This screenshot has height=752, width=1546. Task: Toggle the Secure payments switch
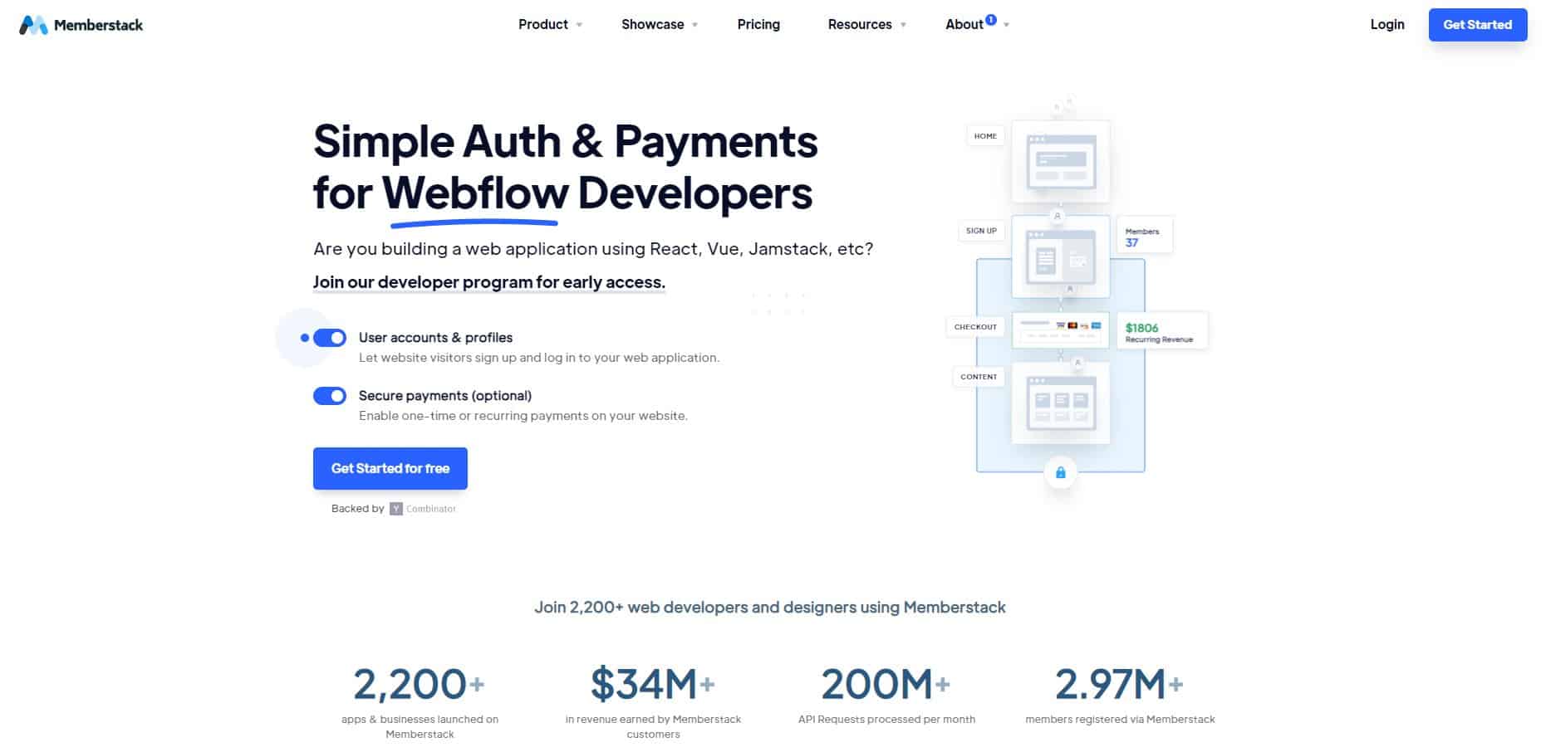point(330,396)
